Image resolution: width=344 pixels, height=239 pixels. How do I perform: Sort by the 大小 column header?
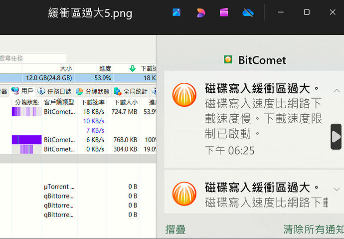pyautogui.click(x=48, y=68)
